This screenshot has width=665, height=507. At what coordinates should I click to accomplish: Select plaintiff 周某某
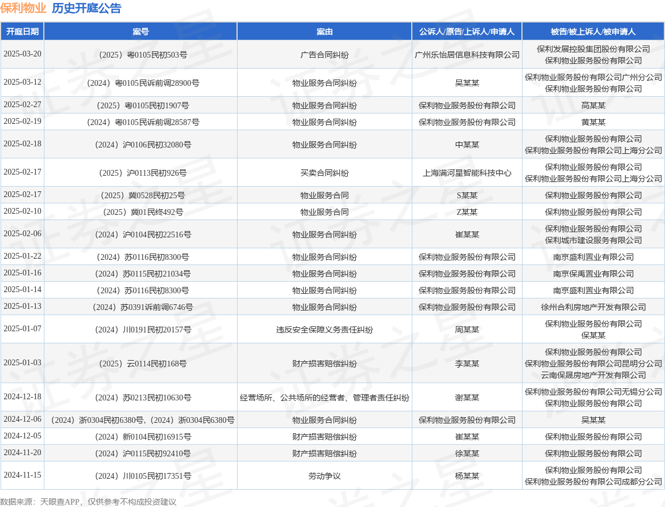[467, 330]
